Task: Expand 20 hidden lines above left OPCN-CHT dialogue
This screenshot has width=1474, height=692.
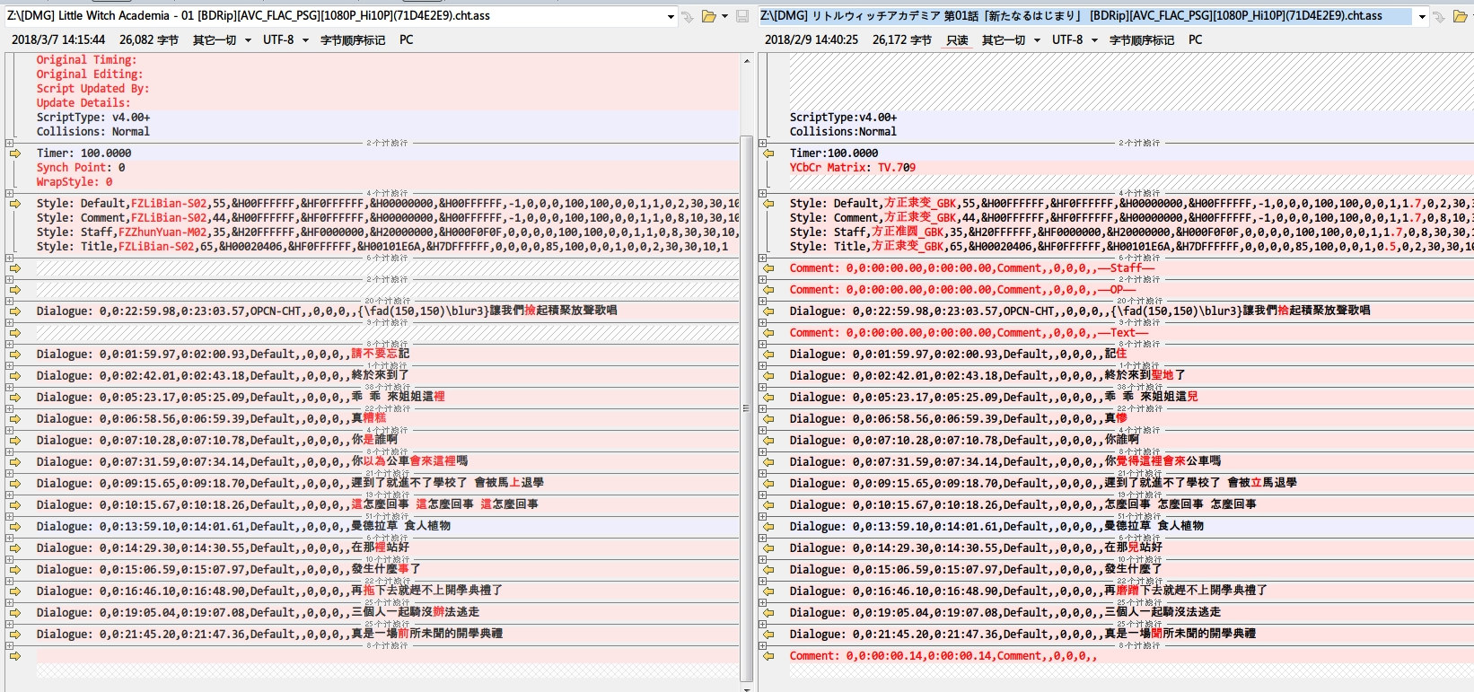Action: [x=9, y=301]
